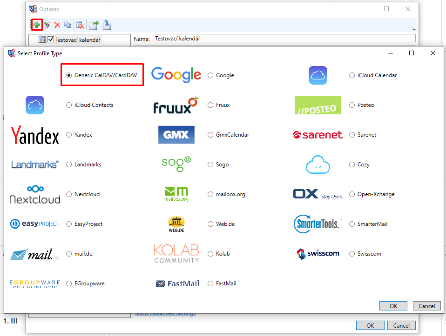Screen dimensions: 446x336
Task: Click the red X Delete profile icon
Action: (x=57, y=25)
